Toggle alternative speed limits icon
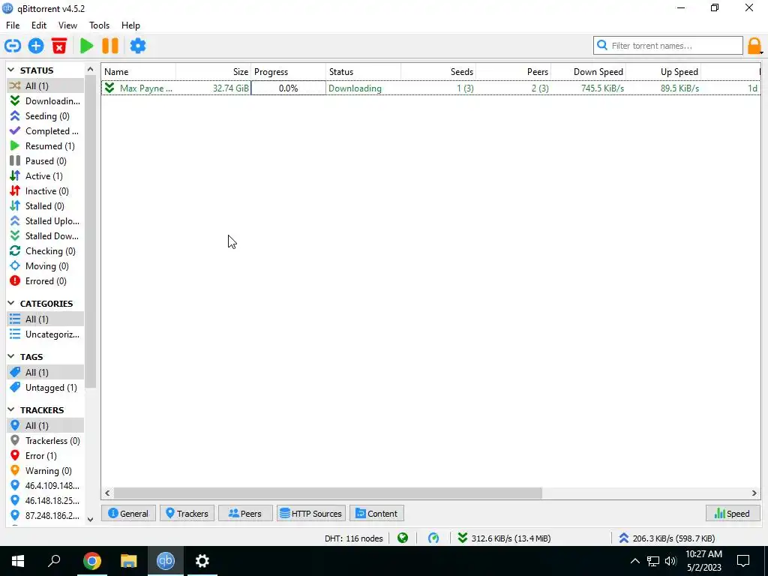 pos(433,538)
